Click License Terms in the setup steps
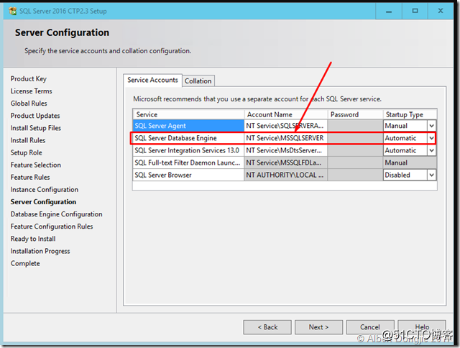 31,91
